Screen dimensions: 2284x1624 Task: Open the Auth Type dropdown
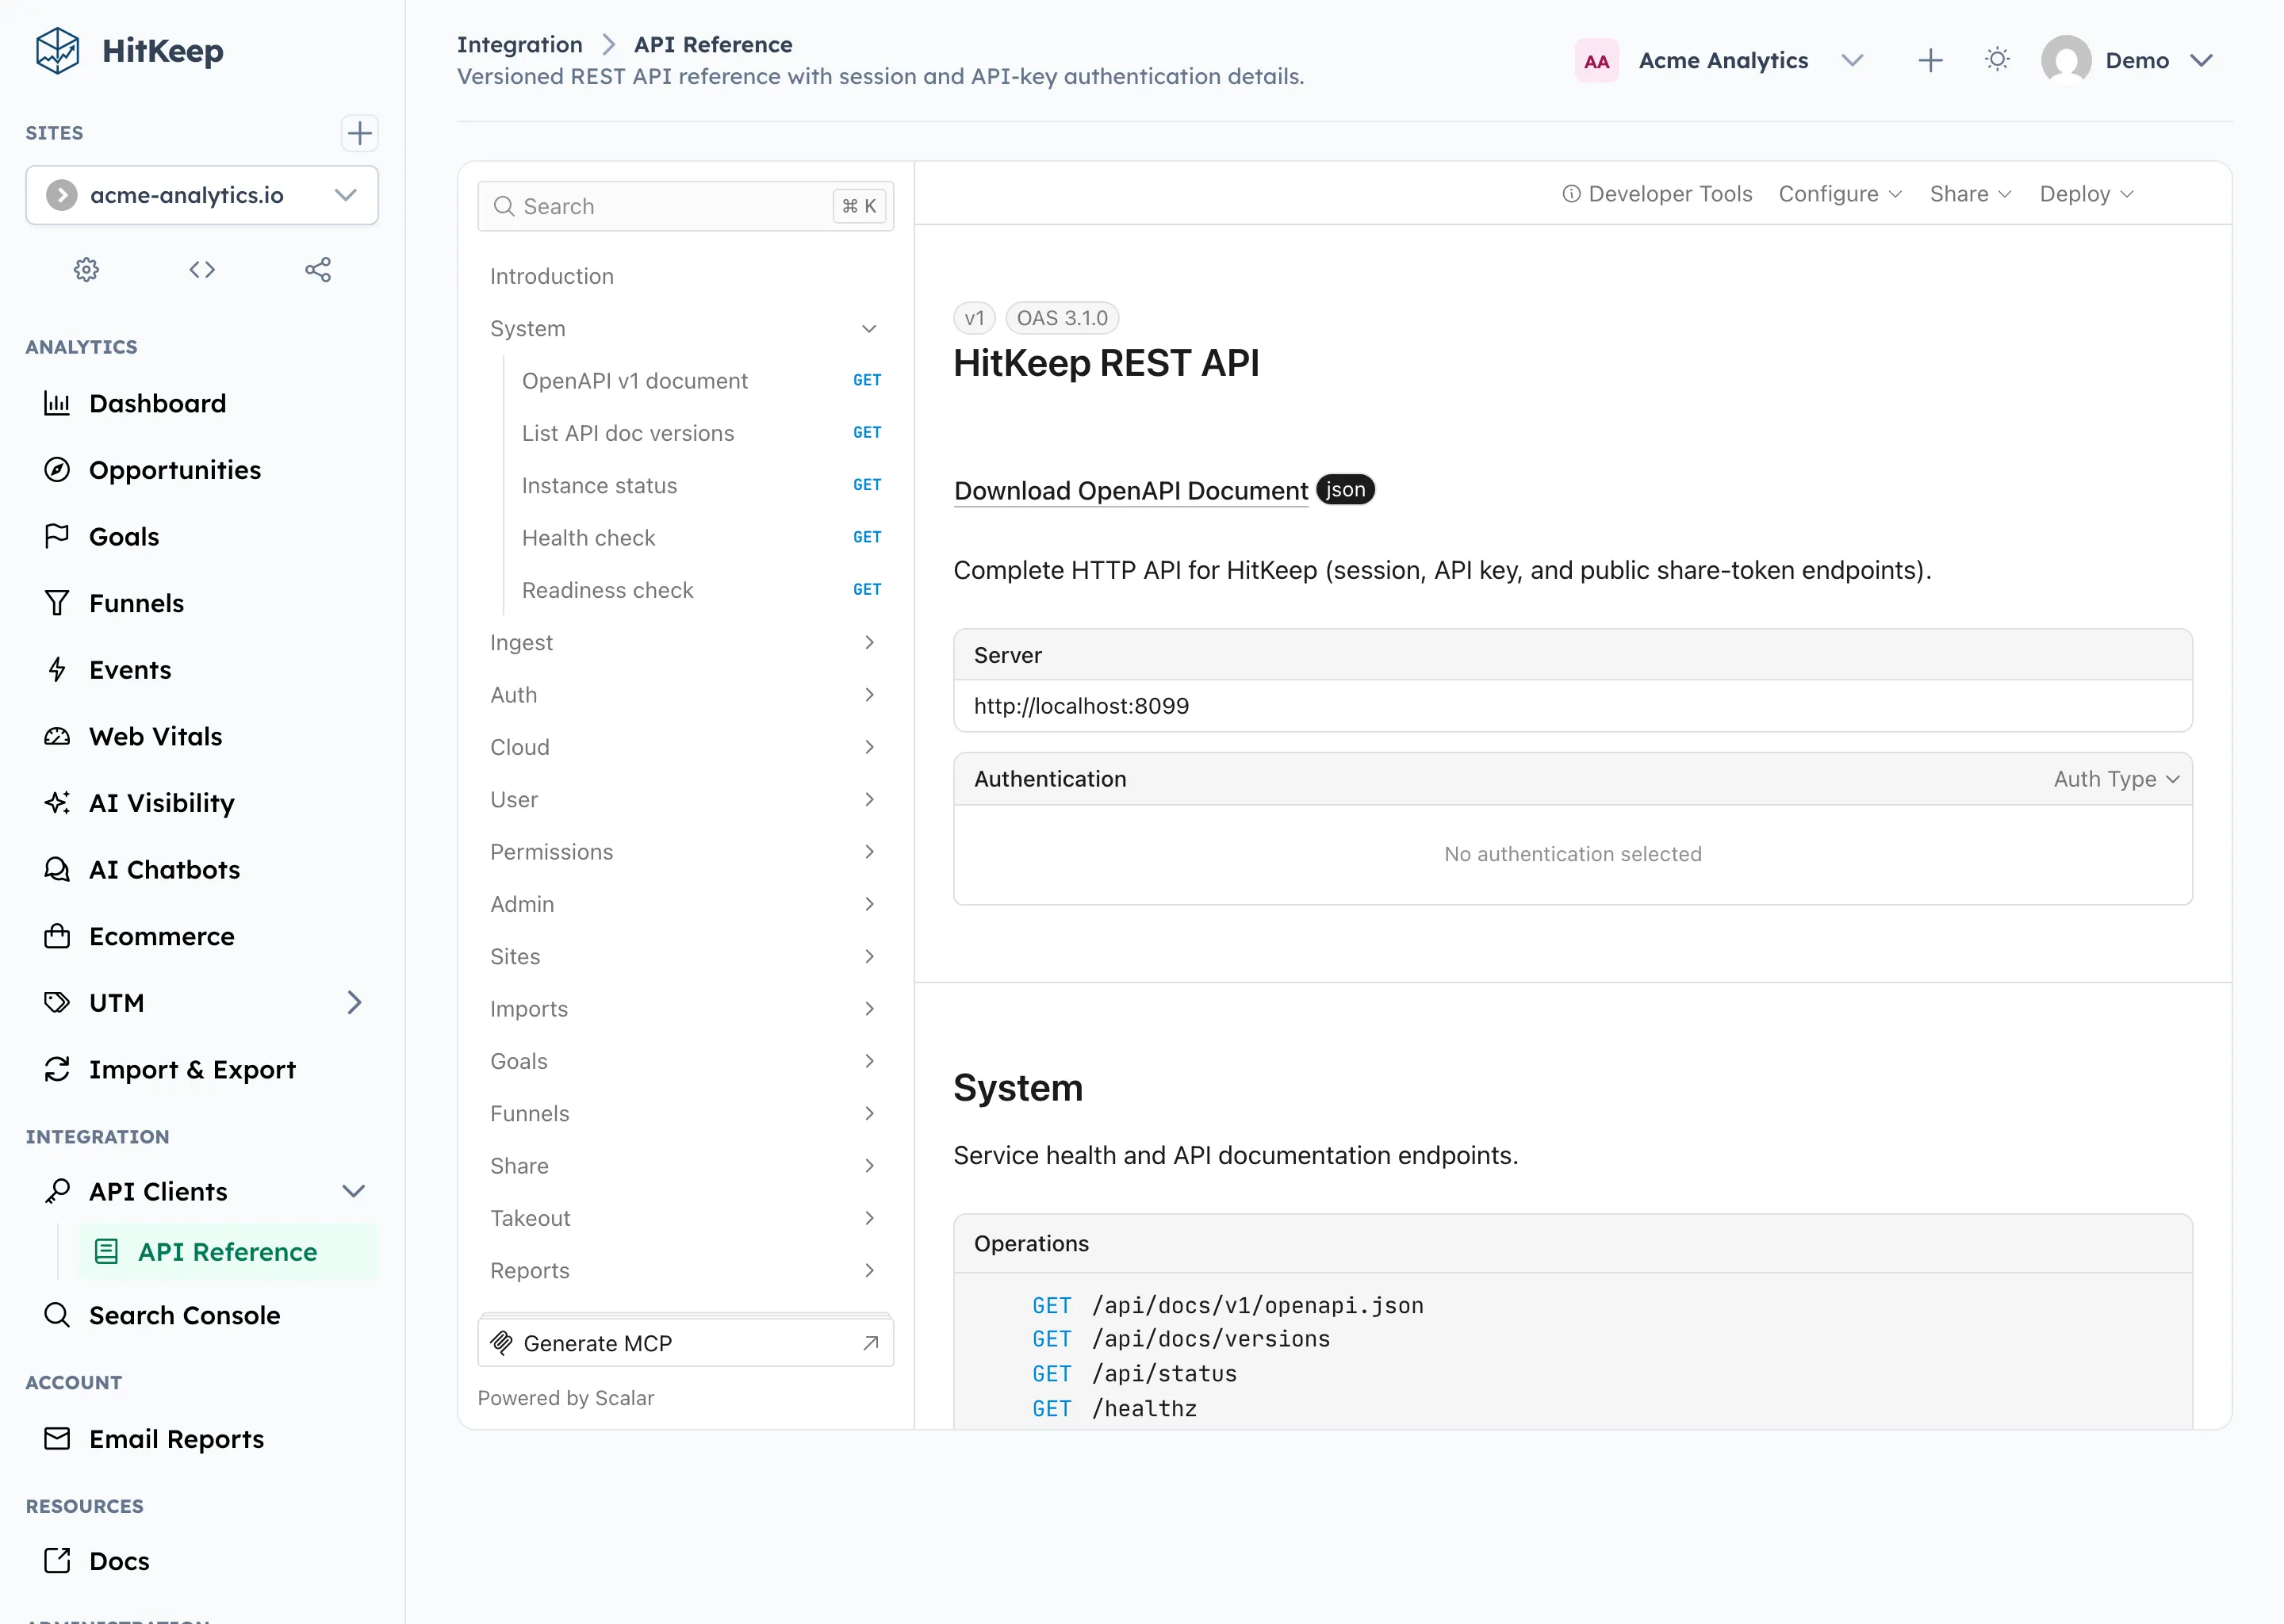point(2116,779)
